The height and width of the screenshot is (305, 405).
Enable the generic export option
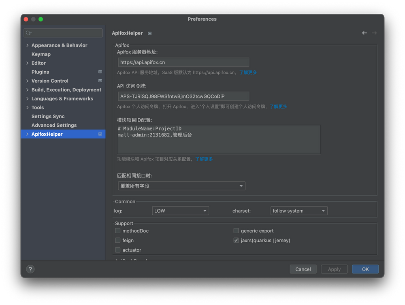[x=236, y=230]
